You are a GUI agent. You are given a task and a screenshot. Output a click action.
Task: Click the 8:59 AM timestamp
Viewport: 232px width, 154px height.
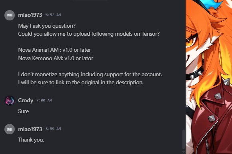(x=53, y=129)
